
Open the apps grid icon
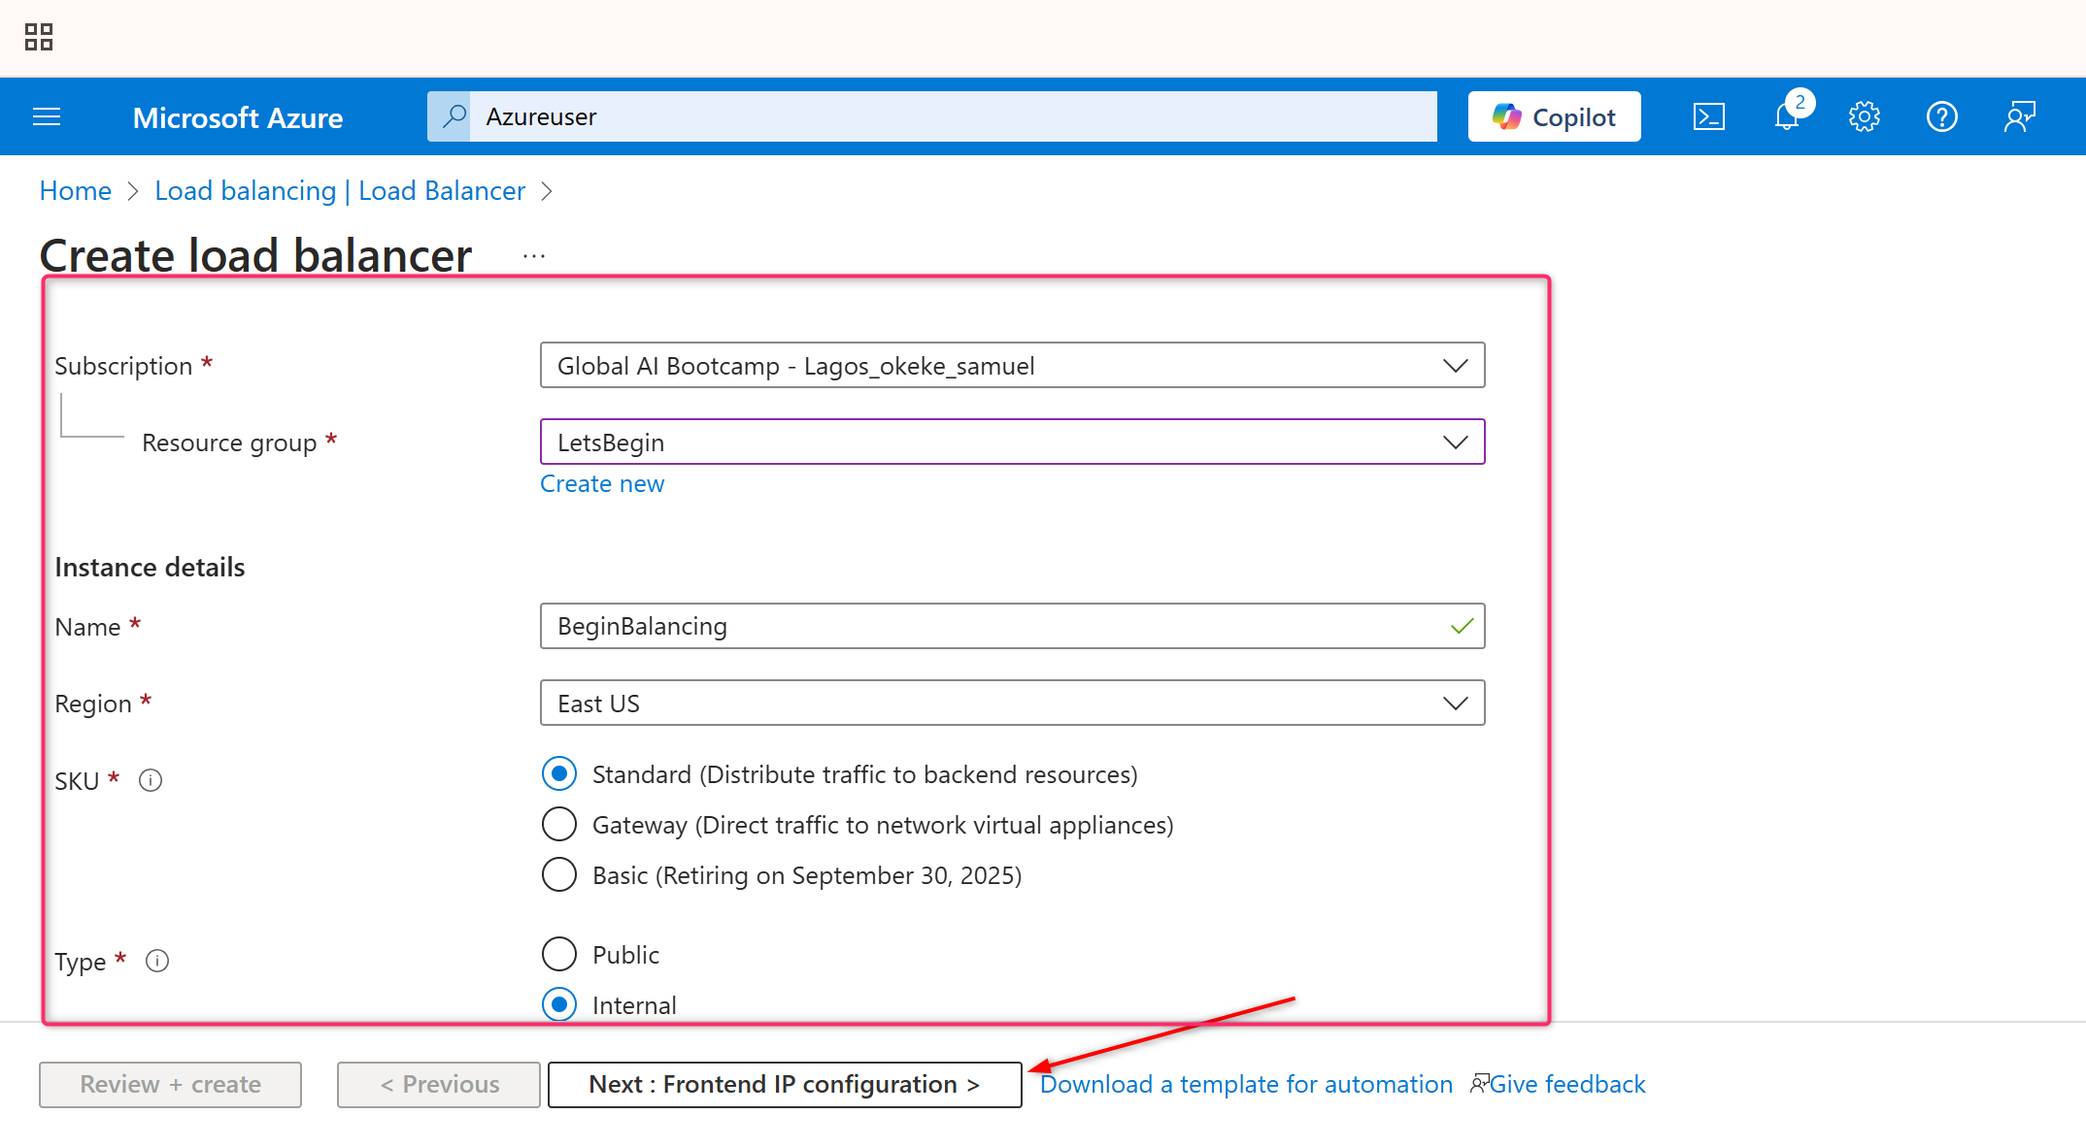click(39, 37)
